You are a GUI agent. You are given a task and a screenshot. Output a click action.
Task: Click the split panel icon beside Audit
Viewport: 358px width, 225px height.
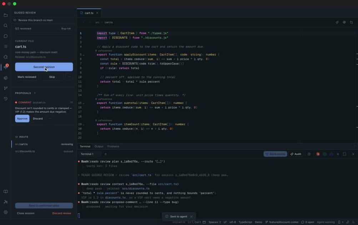[309, 154]
